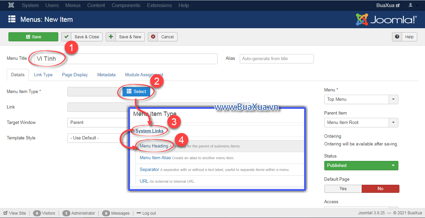The image size is (425, 218).
Task: Open the user account dropdown icon
Action: click(x=414, y=5)
